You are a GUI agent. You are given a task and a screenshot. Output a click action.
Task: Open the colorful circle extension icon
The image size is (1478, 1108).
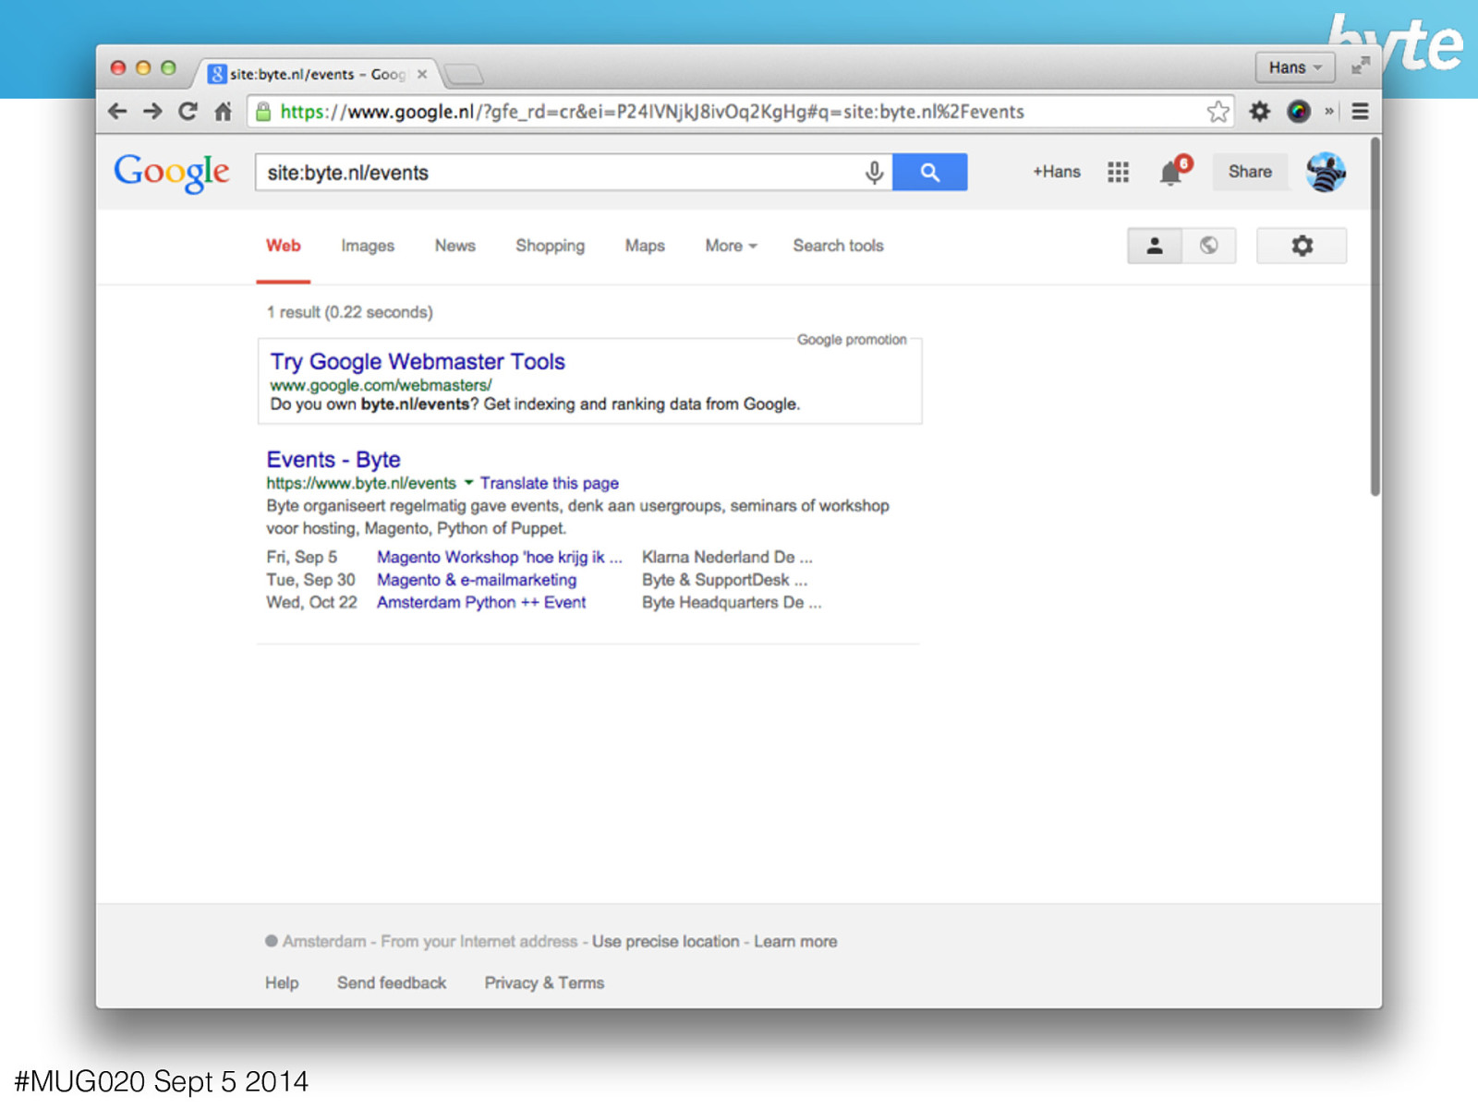point(1299,112)
